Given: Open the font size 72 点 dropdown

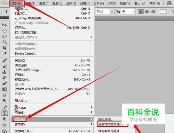Looking at the screenshot, I should point(112,11).
